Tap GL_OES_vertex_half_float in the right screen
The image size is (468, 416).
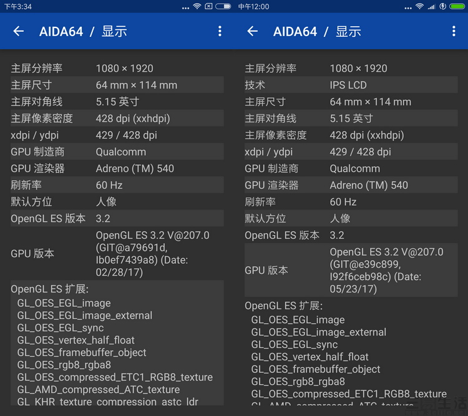coord(310,357)
